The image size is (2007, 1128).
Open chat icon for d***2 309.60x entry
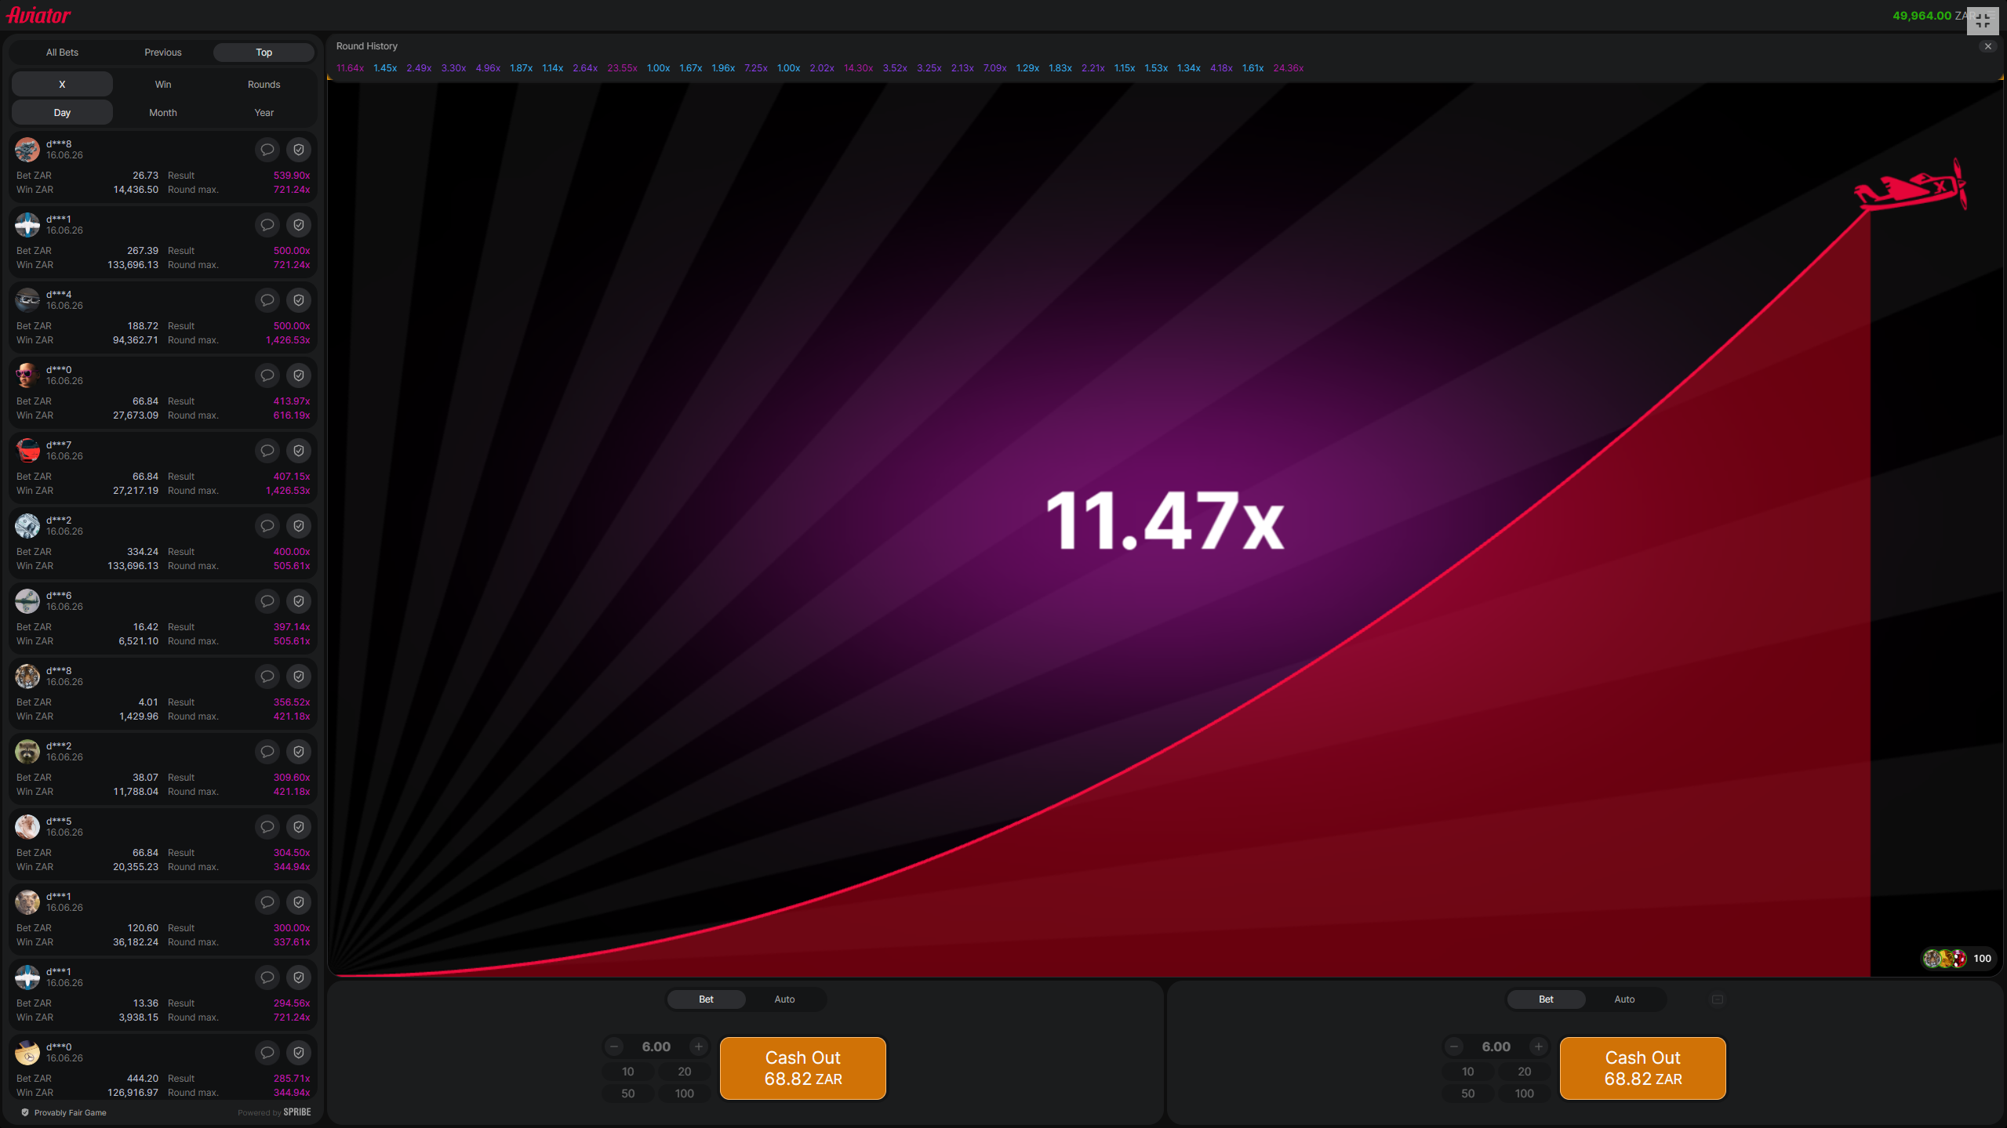pyautogui.click(x=267, y=752)
